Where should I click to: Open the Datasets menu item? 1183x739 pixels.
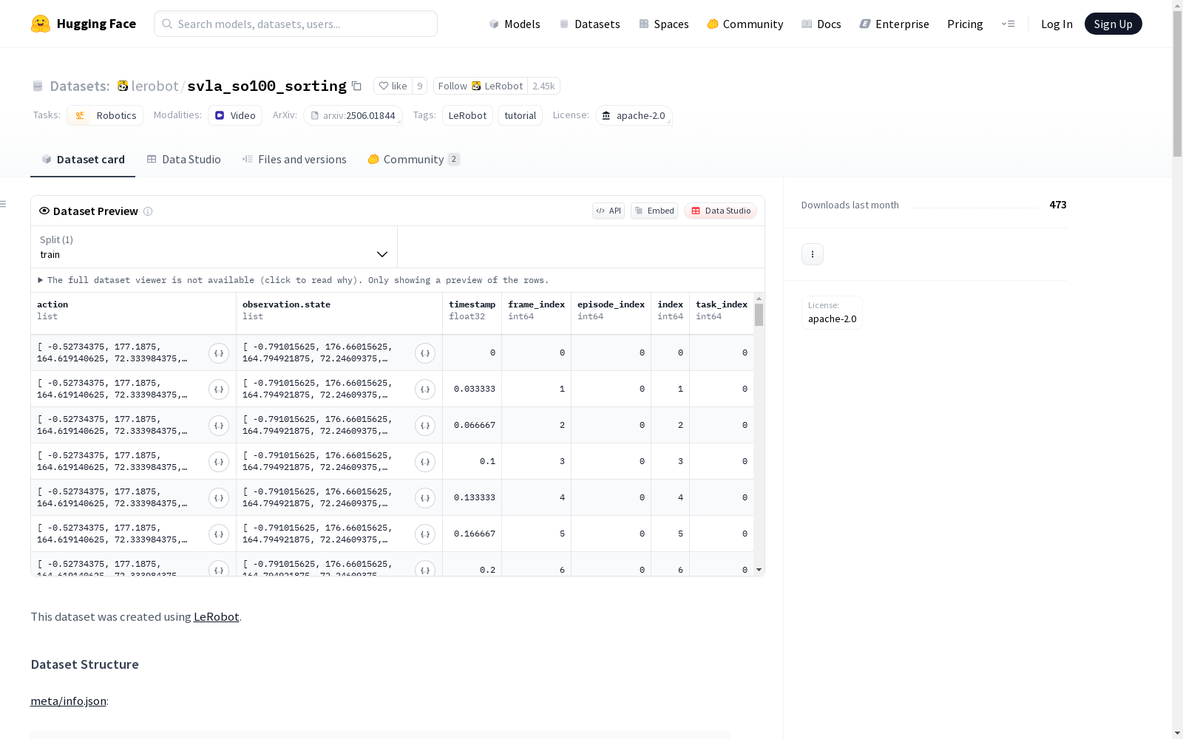click(x=589, y=24)
